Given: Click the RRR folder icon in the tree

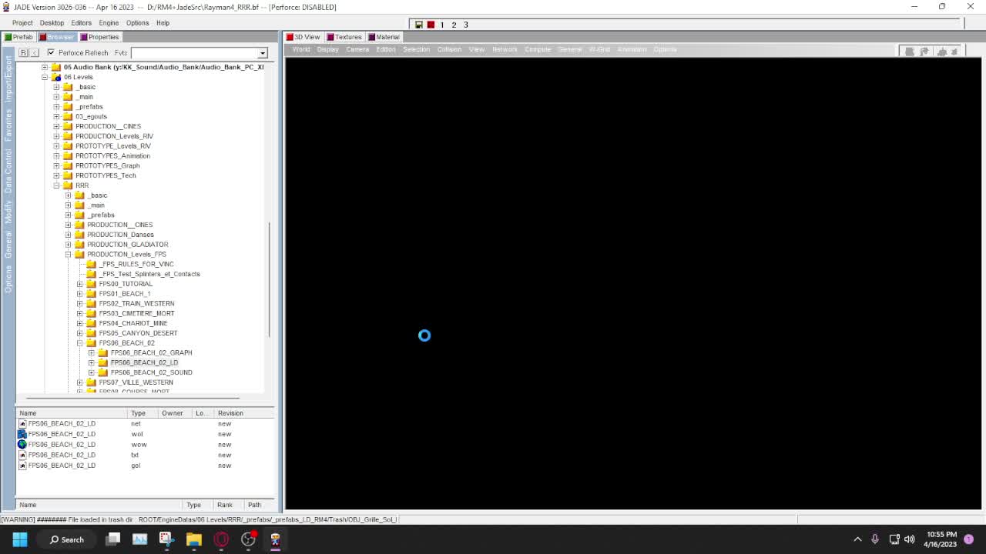Looking at the screenshot, I should [68, 185].
